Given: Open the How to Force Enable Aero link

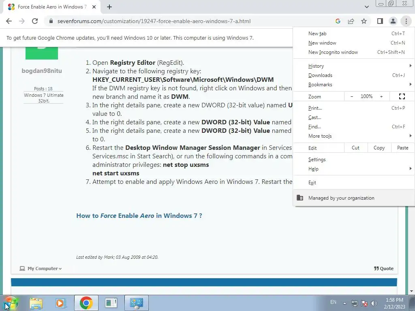Looking at the screenshot, I should tap(139, 215).
